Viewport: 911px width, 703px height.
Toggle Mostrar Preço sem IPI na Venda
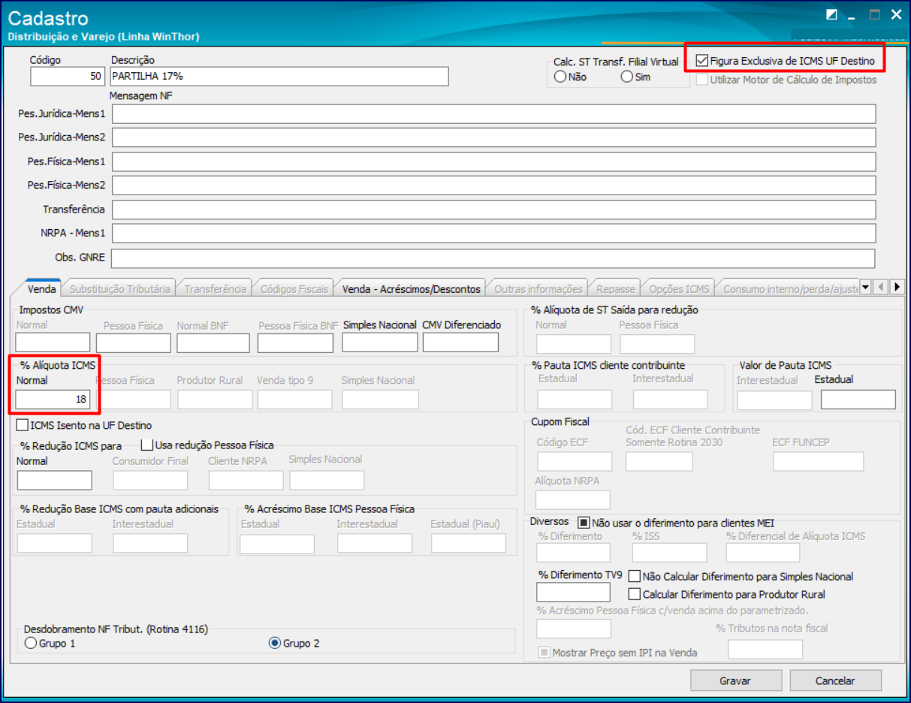pyautogui.click(x=544, y=652)
